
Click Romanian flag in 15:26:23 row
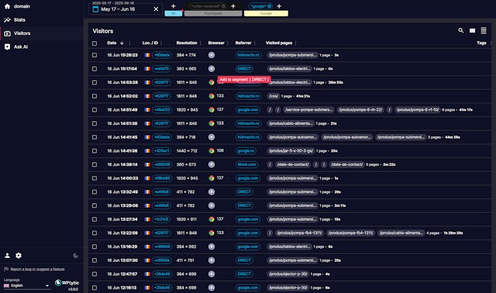(147, 55)
